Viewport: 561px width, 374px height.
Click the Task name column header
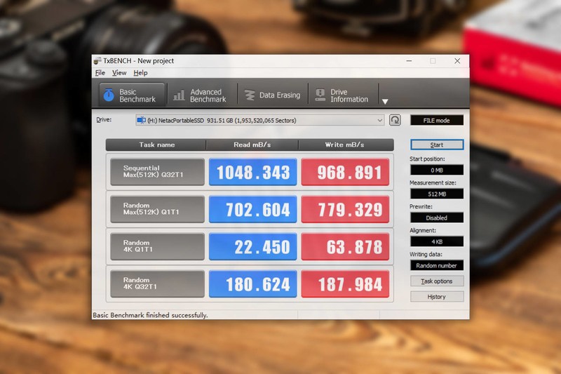pyautogui.click(x=156, y=145)
